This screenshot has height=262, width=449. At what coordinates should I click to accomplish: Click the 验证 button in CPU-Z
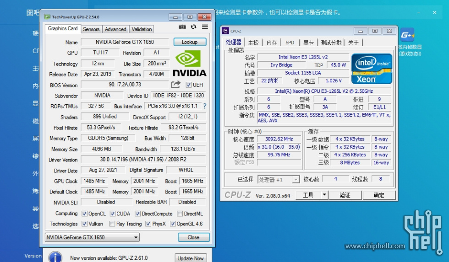click(345, 195)
